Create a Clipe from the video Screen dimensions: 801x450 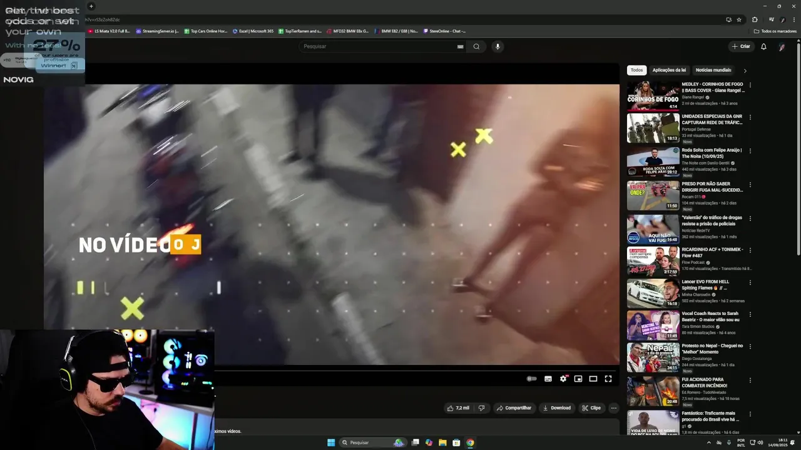591,408
